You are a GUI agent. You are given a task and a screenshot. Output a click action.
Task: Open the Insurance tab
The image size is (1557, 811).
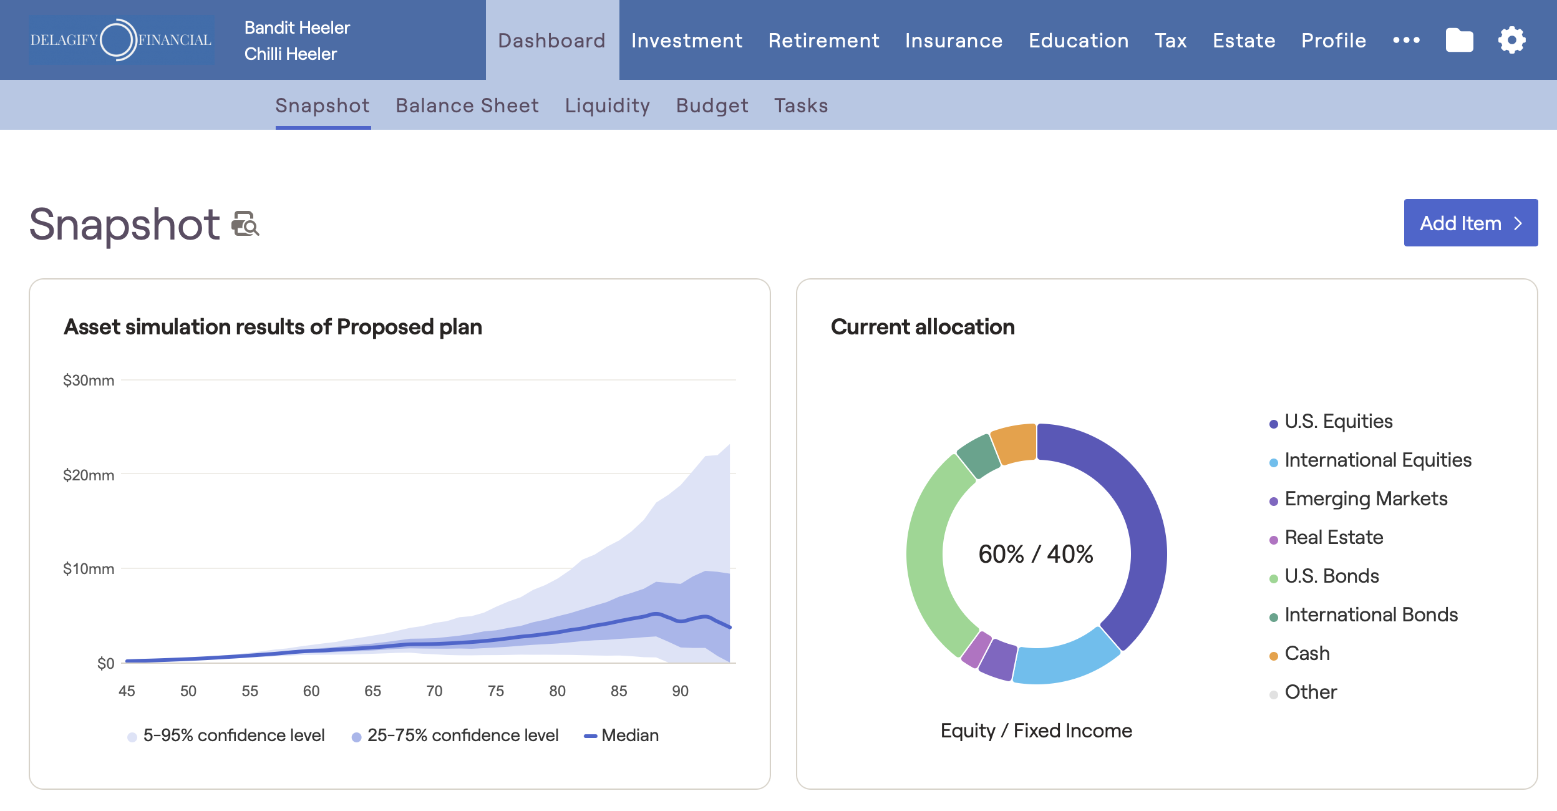click(x=954, y=41)
